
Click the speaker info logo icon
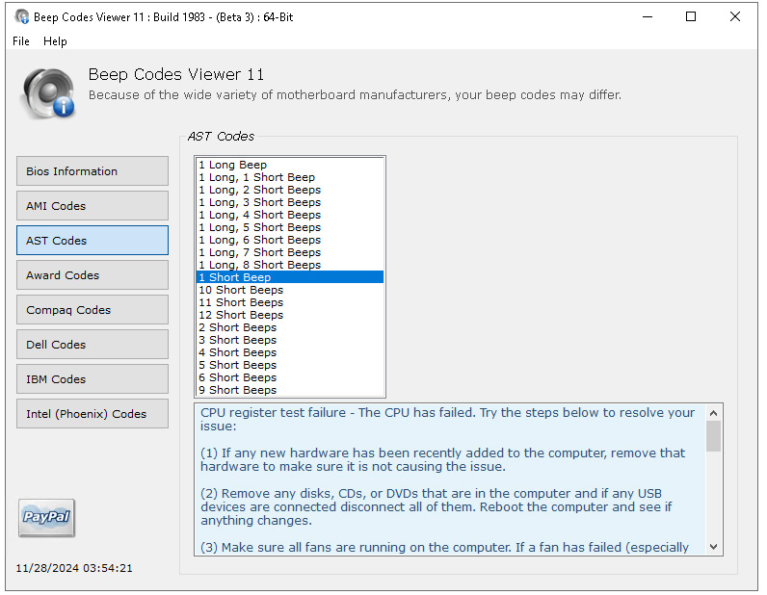[48, 92]
